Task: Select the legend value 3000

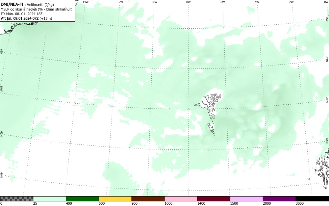Action: [x=300, y=203]
